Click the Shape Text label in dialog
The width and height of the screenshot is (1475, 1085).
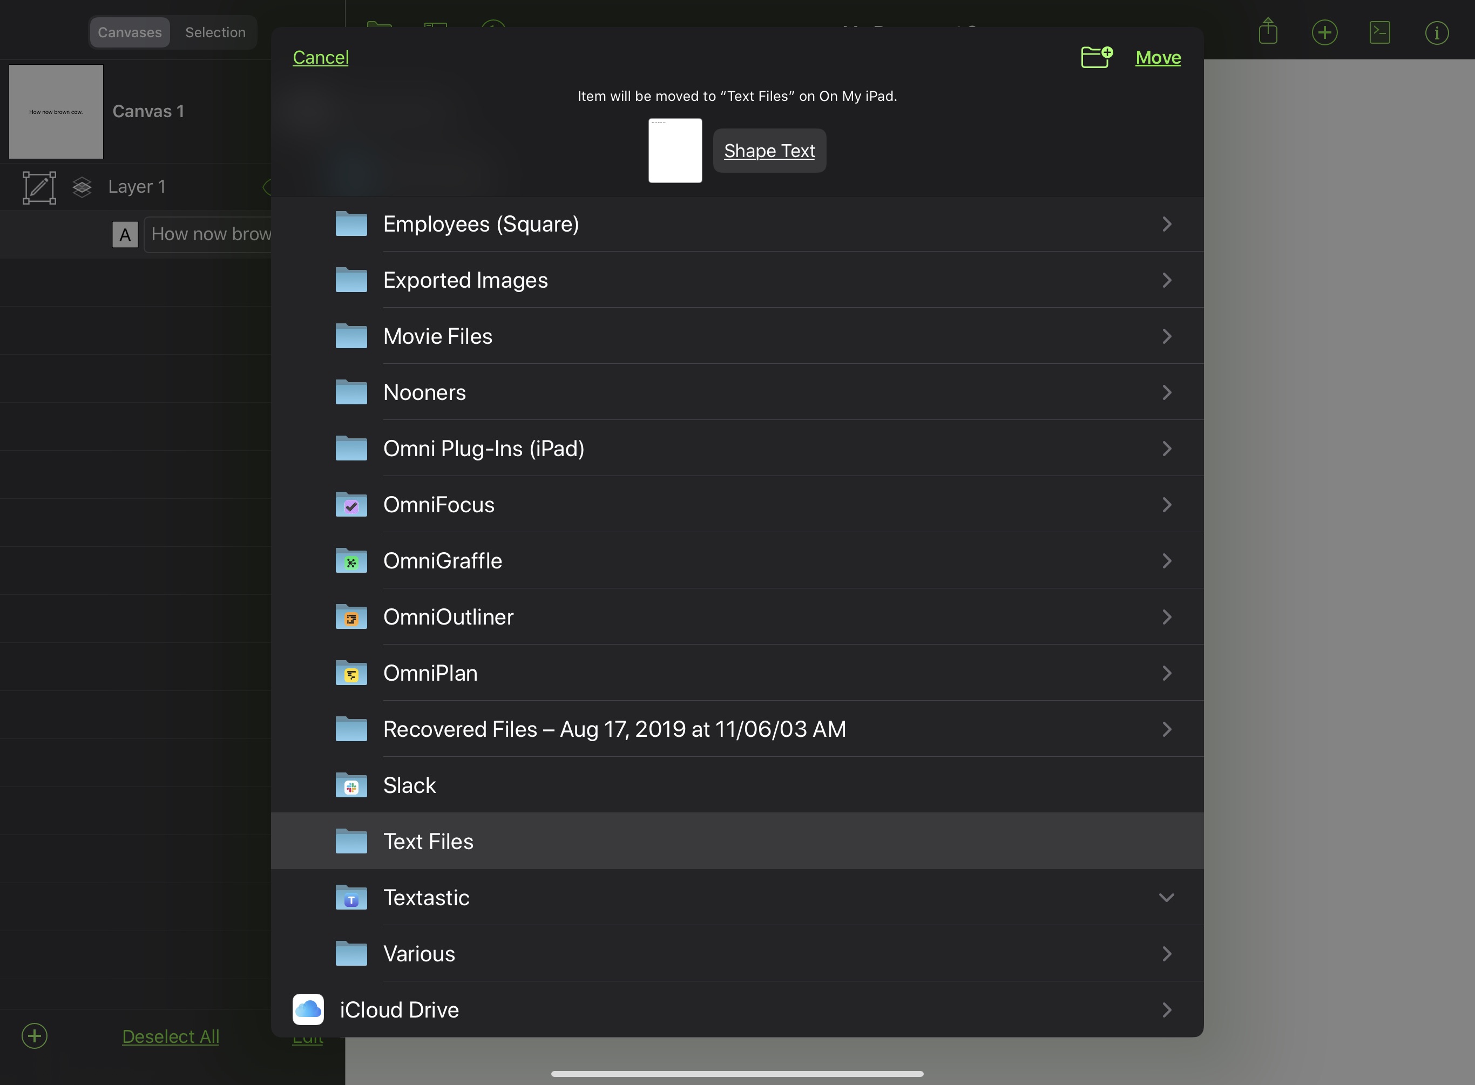(769, 150)
